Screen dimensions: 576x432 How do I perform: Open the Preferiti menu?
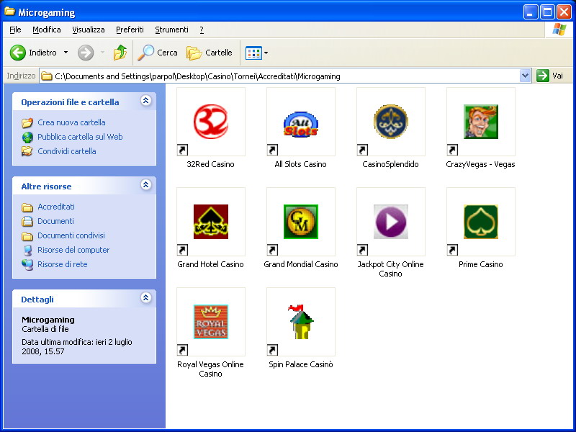coord(130,30)
